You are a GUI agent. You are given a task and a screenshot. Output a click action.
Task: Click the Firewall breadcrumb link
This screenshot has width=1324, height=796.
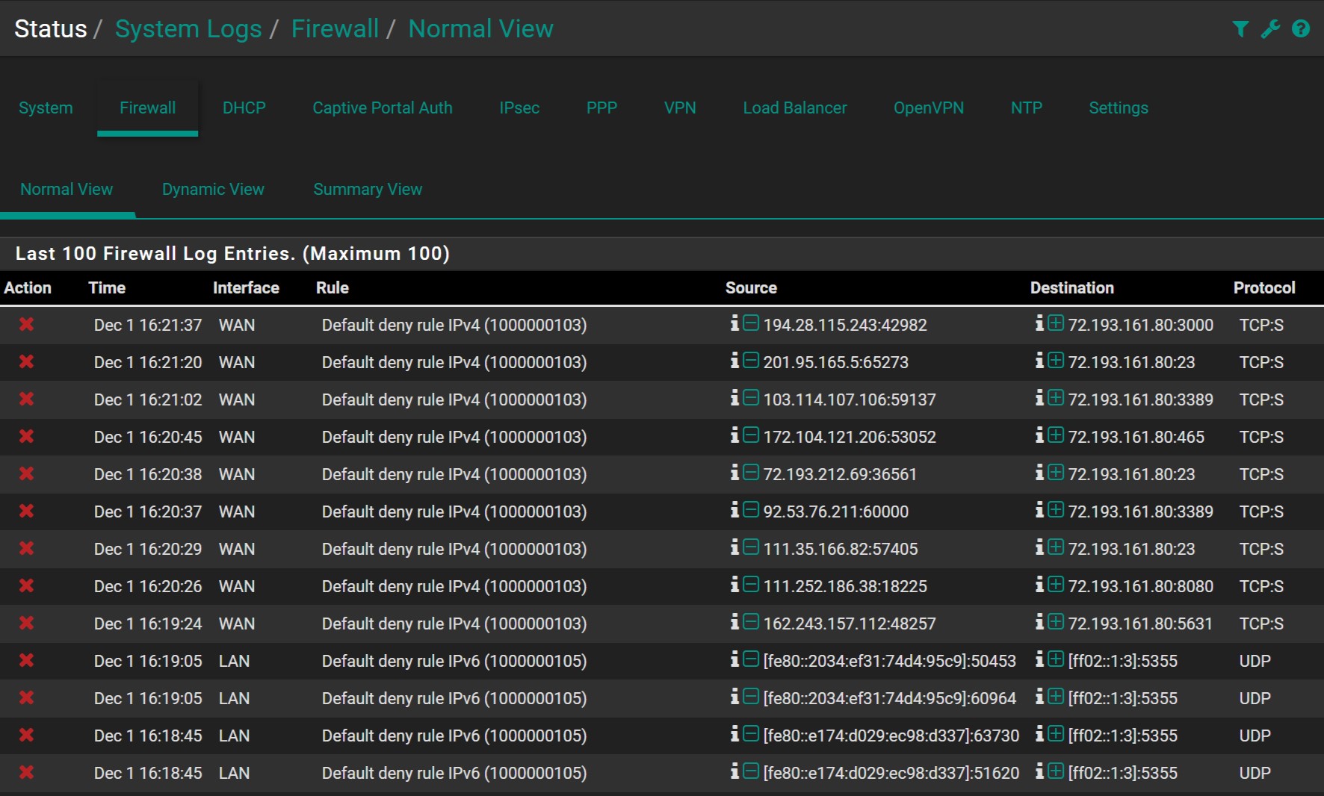click(335, 29)
